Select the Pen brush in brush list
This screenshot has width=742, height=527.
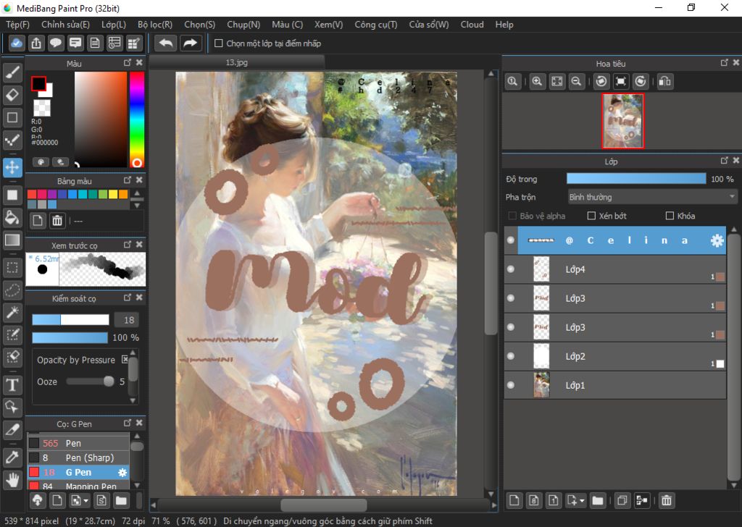click(78, 443)
